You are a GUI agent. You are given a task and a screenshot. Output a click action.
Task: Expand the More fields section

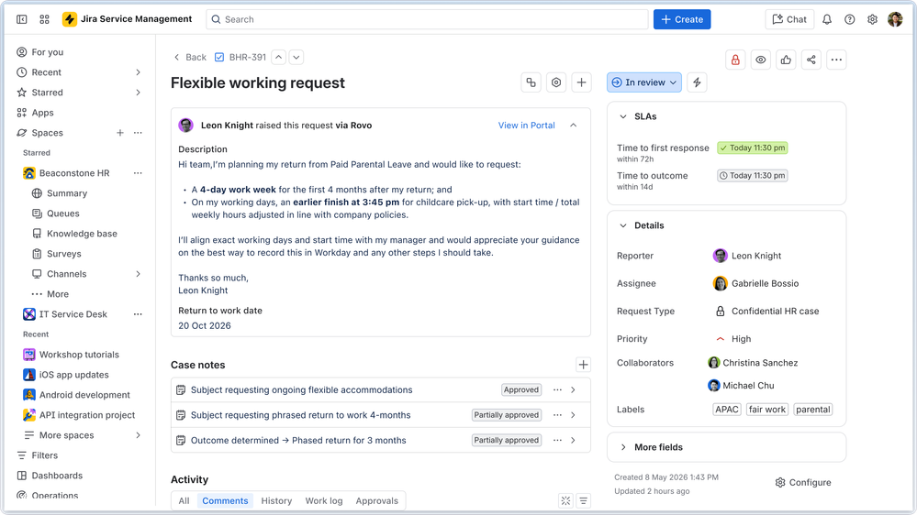click(623, 447)
